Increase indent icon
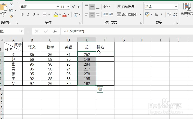193x119 pixels. 111,14
